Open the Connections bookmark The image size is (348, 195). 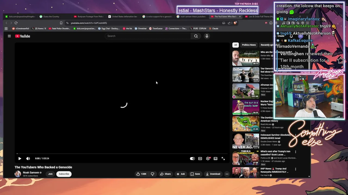point(176,28)
